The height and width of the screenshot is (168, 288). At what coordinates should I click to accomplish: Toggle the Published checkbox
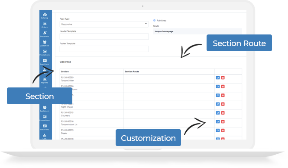154,20
